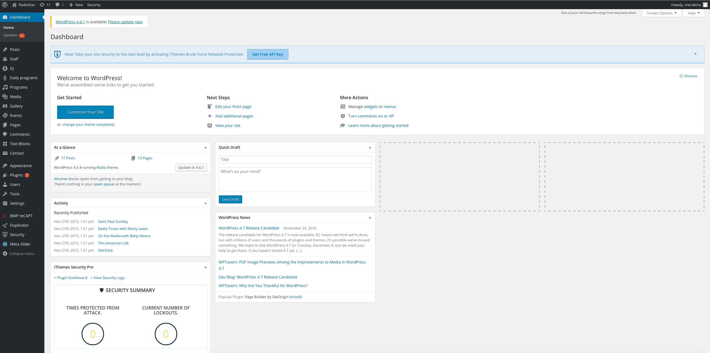710x353 pixels.
Task: Dismiss the Welcome to WordPress panel
Action: (x=688, y=76)
